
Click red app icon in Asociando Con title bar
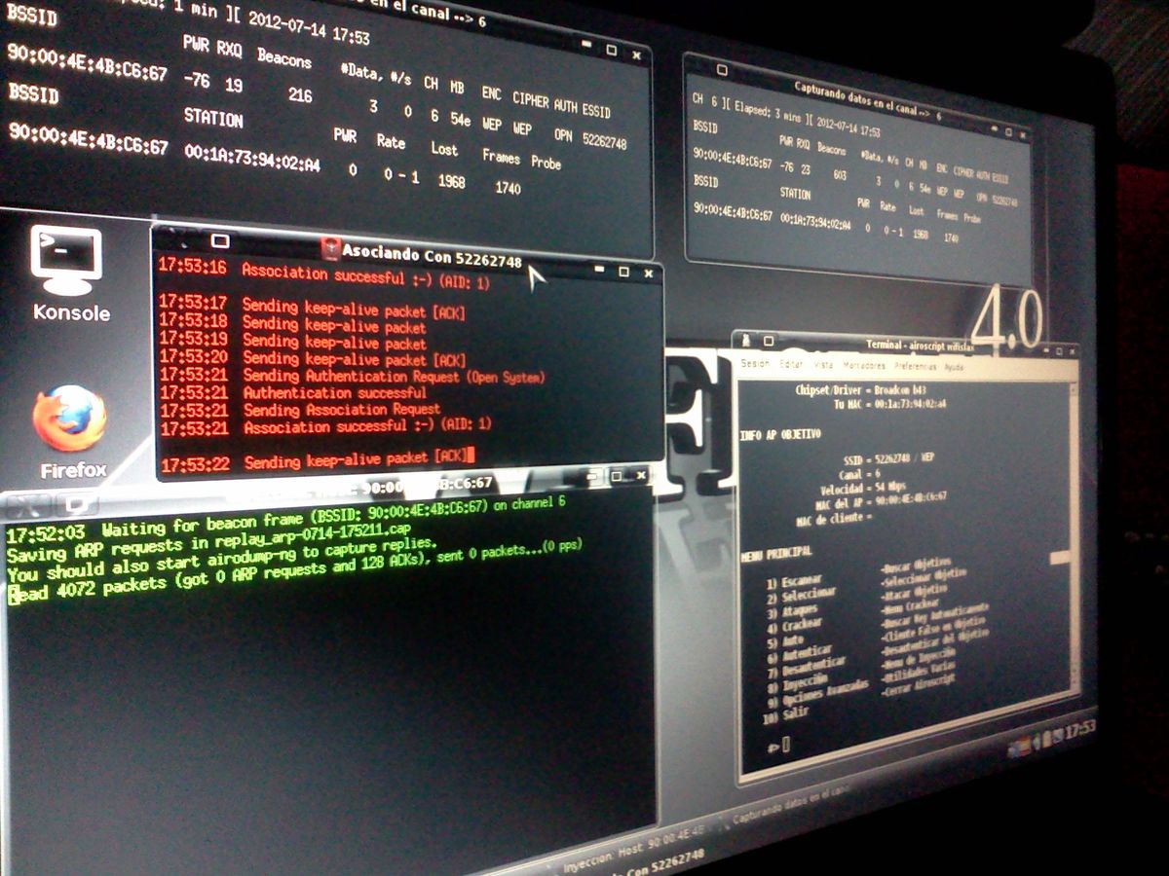(x=330, y=248)
